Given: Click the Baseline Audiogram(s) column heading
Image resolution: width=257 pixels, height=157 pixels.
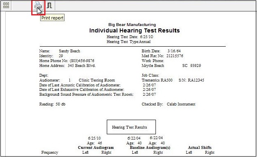Looking at the screenshot, I should click(150, 148).
